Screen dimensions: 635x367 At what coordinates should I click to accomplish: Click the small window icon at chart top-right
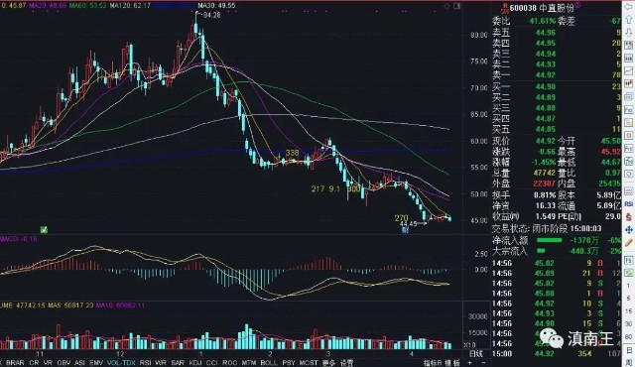457,6
